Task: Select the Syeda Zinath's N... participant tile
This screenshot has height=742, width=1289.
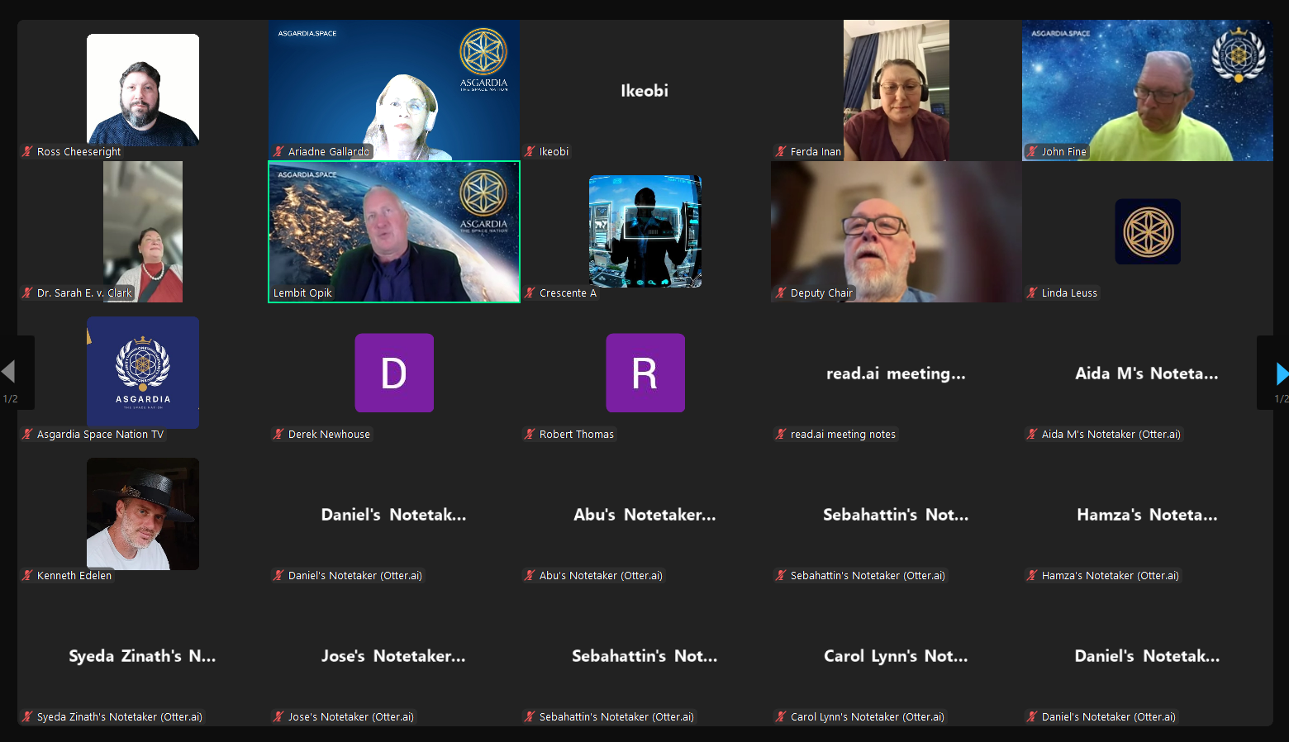Action: (142, 656)
